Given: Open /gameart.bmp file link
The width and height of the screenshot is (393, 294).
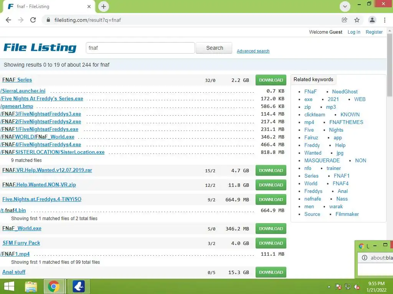Looking at the screenshot, I should pyautogui.click(x=17, y=106).
